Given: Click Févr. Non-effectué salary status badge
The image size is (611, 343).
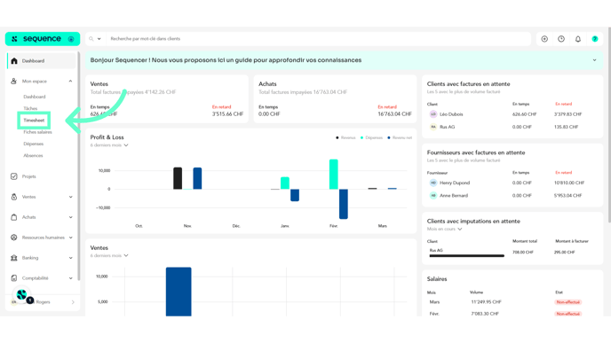Looking at the screenshot, I should (x=567, y=314).
